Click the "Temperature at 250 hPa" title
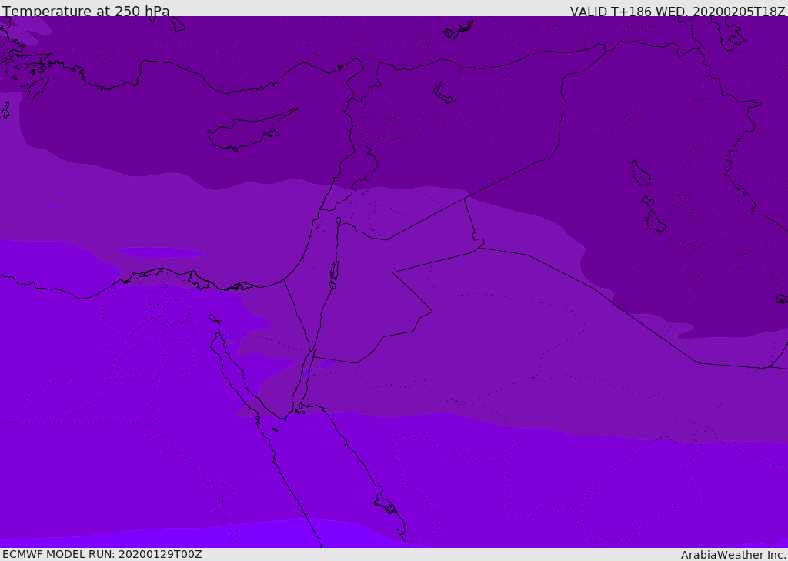The width and height of the screenshot is (788, 561). click(x=86, y=12)
